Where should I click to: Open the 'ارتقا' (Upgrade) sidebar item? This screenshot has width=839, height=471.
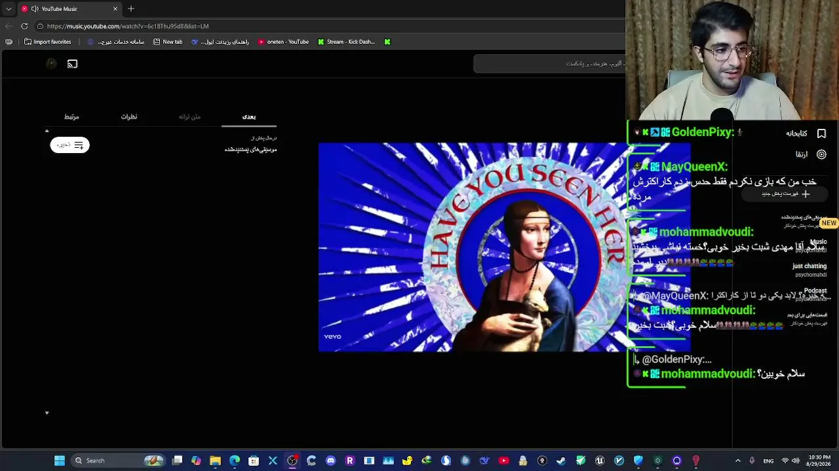tap(811, 154)
